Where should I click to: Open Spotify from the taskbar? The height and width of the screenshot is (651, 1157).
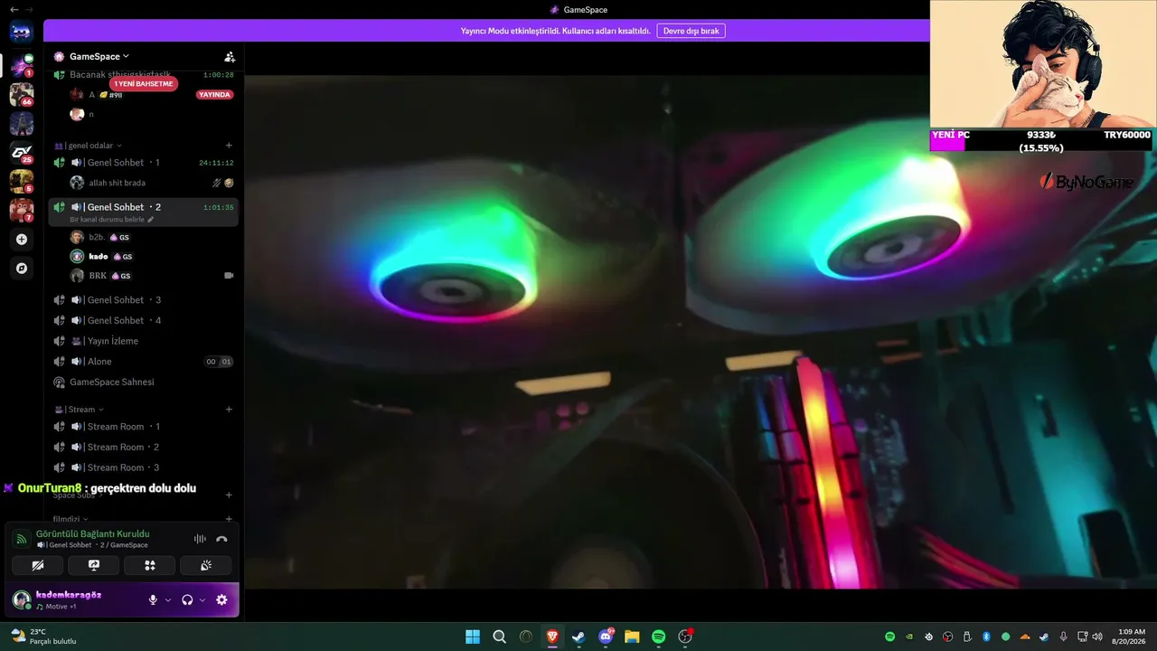point(658,637)
